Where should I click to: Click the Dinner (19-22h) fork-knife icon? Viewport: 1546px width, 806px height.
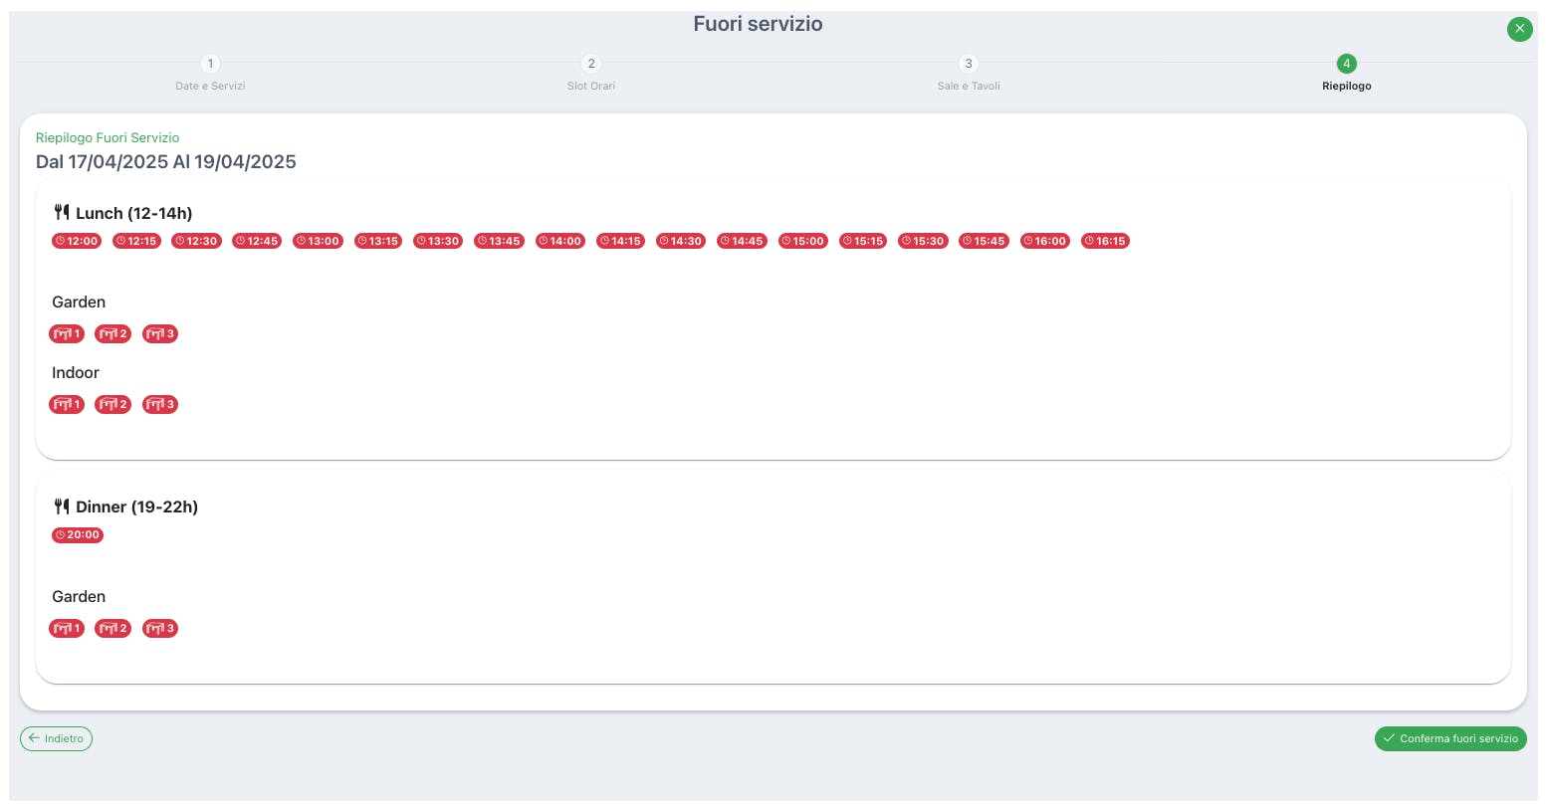[62, 505]
